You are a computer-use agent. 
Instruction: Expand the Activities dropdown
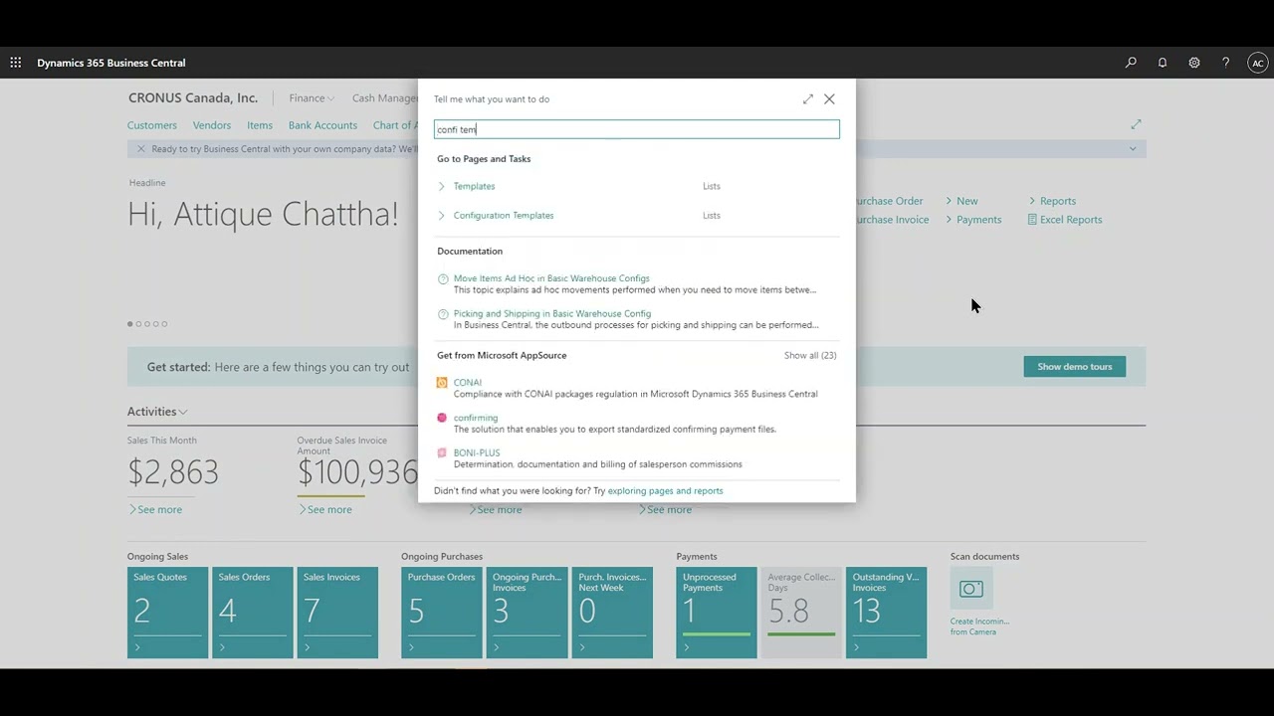[x=157, y=412]
